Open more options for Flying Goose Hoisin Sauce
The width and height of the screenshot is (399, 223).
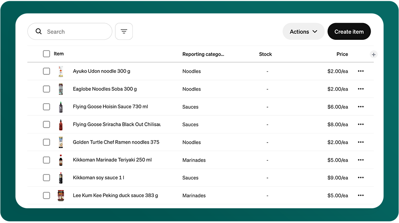pos(361,107)
